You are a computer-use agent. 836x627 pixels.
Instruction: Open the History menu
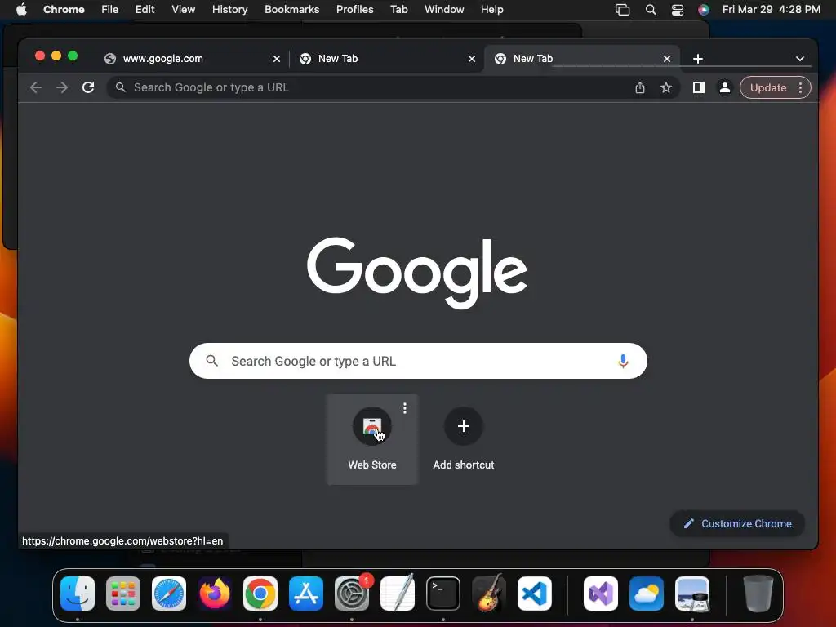(x=229, y=10)
